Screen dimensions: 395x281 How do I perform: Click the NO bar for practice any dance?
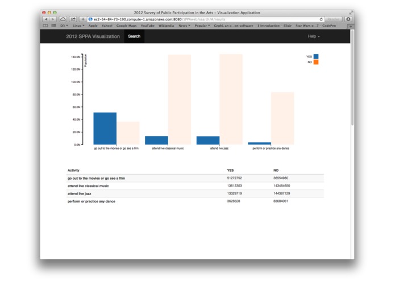click(282, 118)
